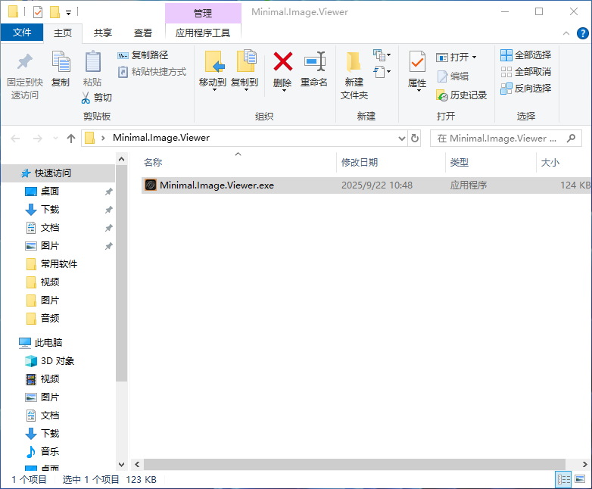Switch to View (查看) tab
This screenshot has height=489, width=592.
tap(143, 33)
